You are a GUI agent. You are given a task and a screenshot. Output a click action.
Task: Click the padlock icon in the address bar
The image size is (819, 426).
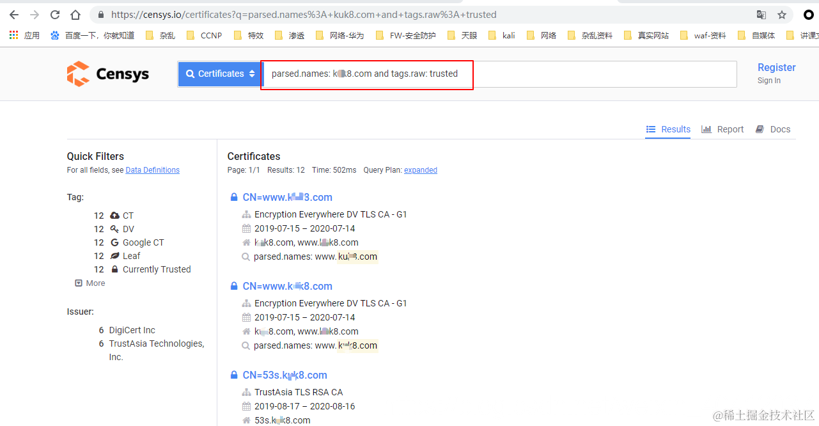point(101,15)
